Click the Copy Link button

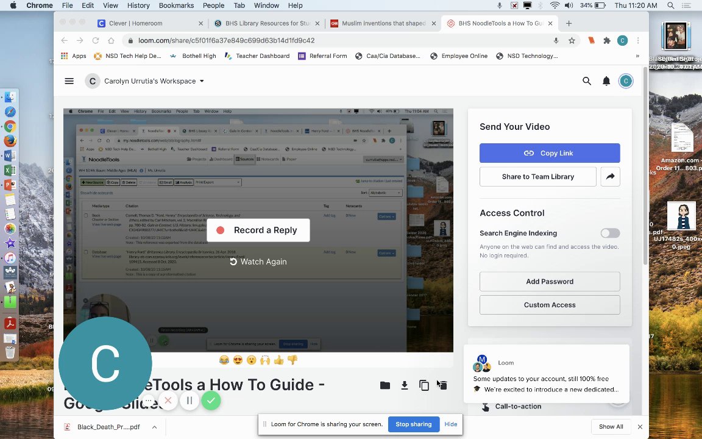pyautogui.click(x=550, y=153)
